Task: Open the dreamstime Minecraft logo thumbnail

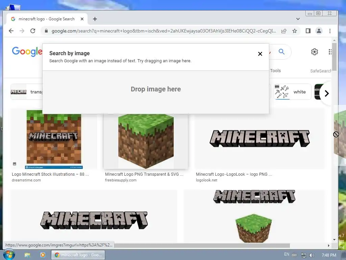Action: point(54,139)
